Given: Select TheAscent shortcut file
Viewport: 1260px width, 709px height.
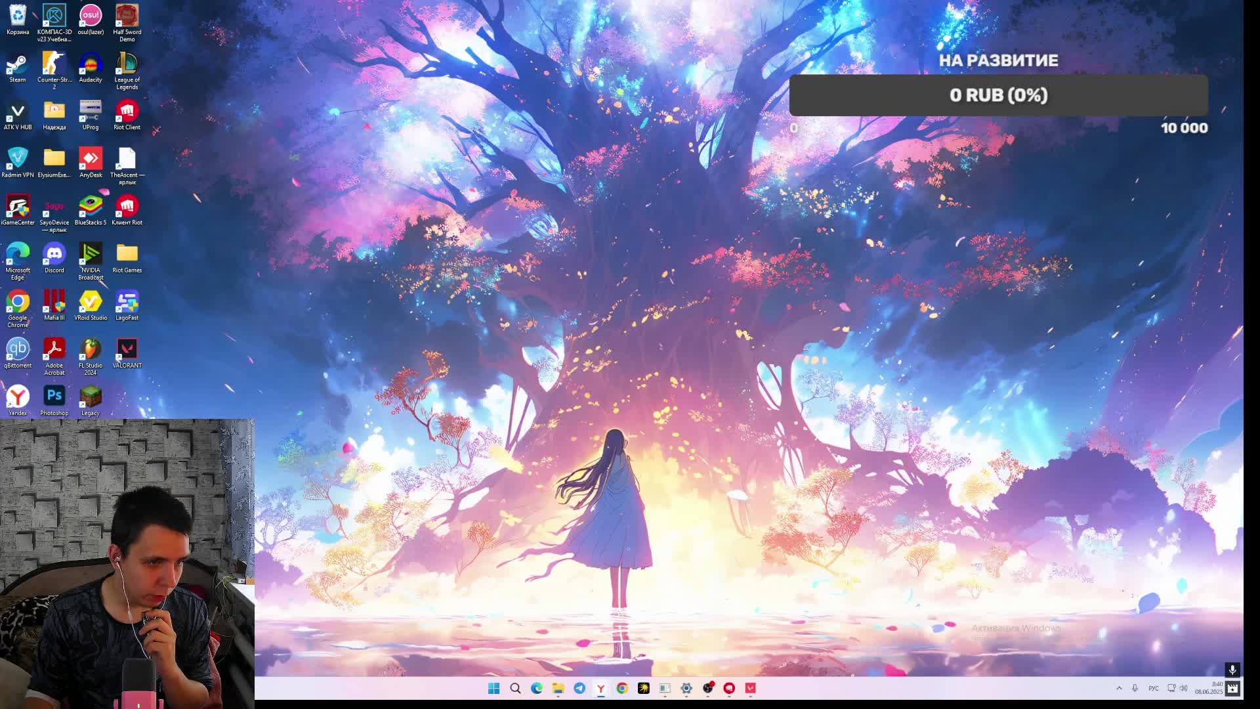Looking at the screenshot, I should pyautogui.click(x=127, y=166).
